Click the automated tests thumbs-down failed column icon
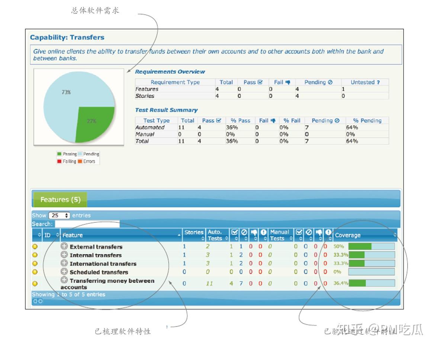 [x=254, y=232]
